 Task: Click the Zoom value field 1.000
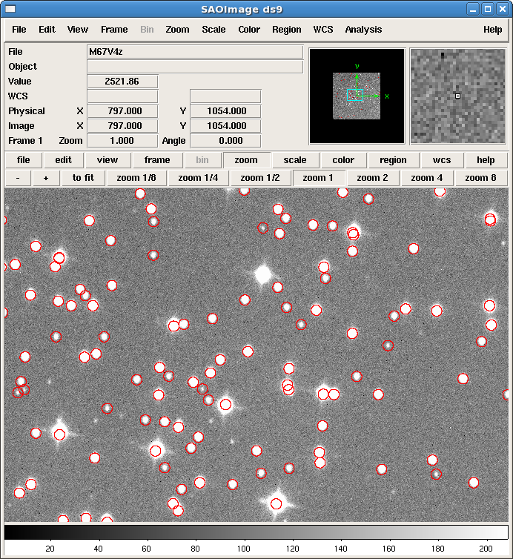[x=122, y=141]
